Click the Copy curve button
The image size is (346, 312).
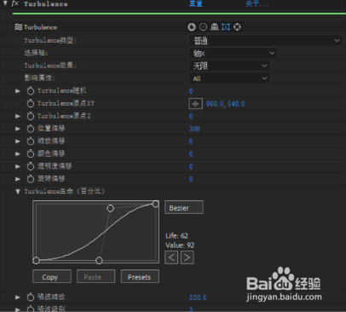coord(52,276)
